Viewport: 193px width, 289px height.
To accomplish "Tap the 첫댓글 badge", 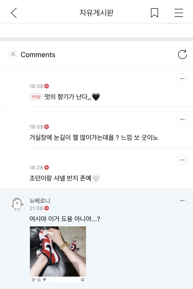I will click(36, 97).
